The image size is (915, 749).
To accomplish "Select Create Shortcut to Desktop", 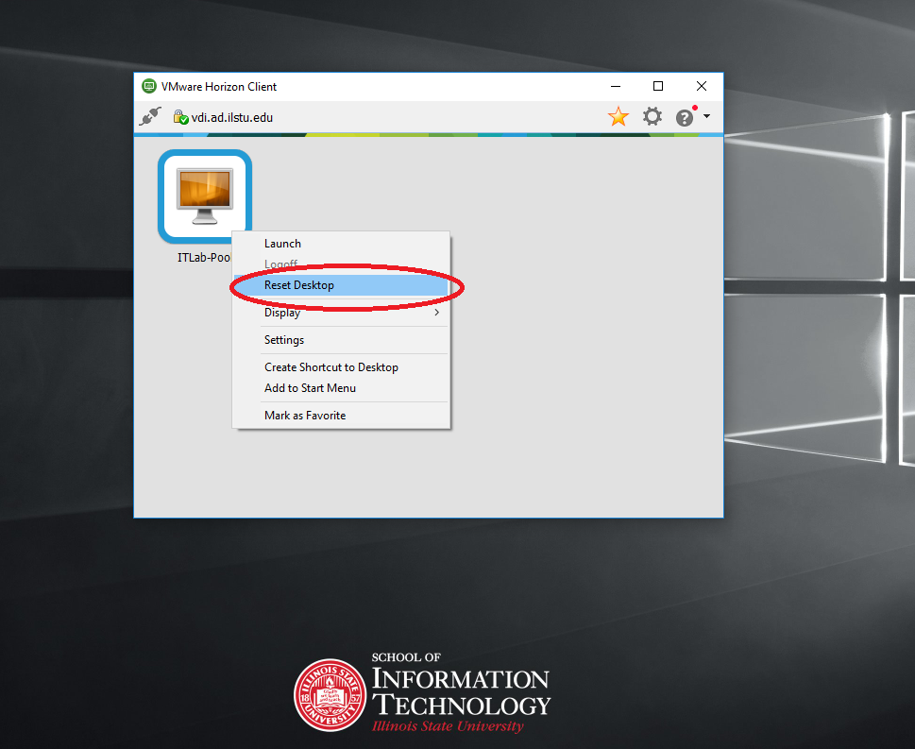I will tap(341, 367).
